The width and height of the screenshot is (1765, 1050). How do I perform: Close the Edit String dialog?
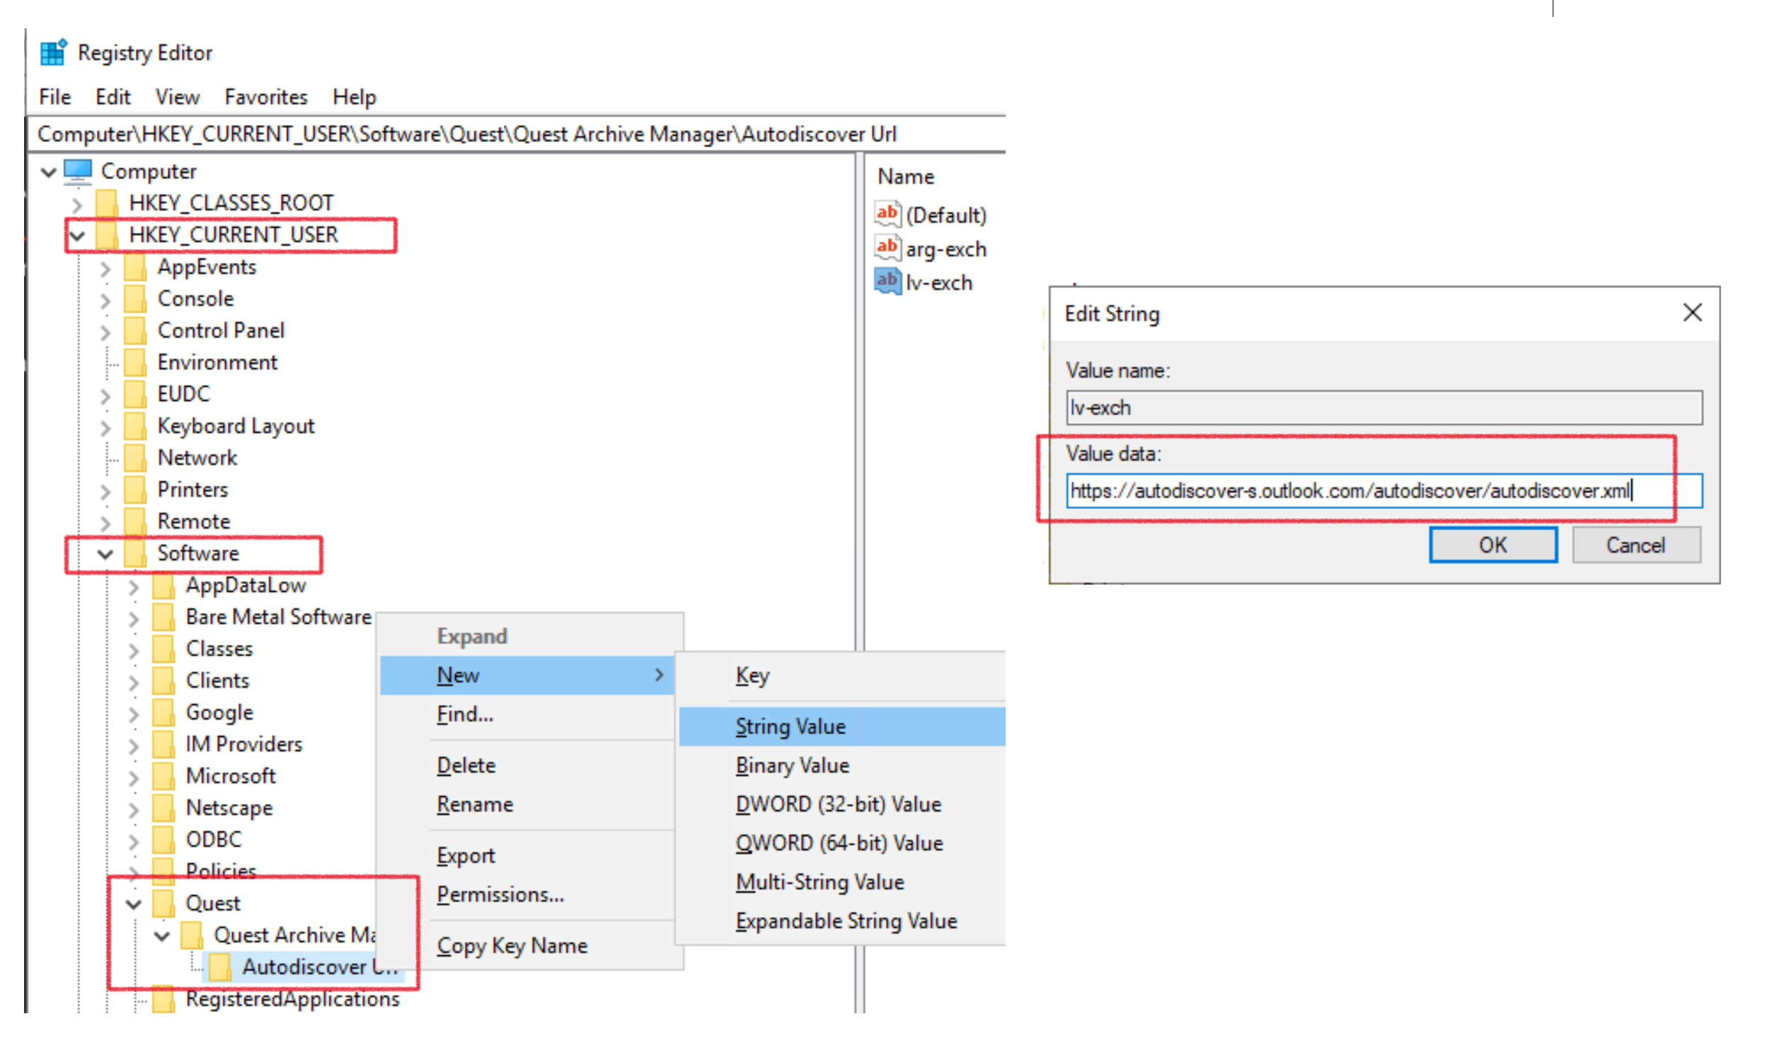1691,312
